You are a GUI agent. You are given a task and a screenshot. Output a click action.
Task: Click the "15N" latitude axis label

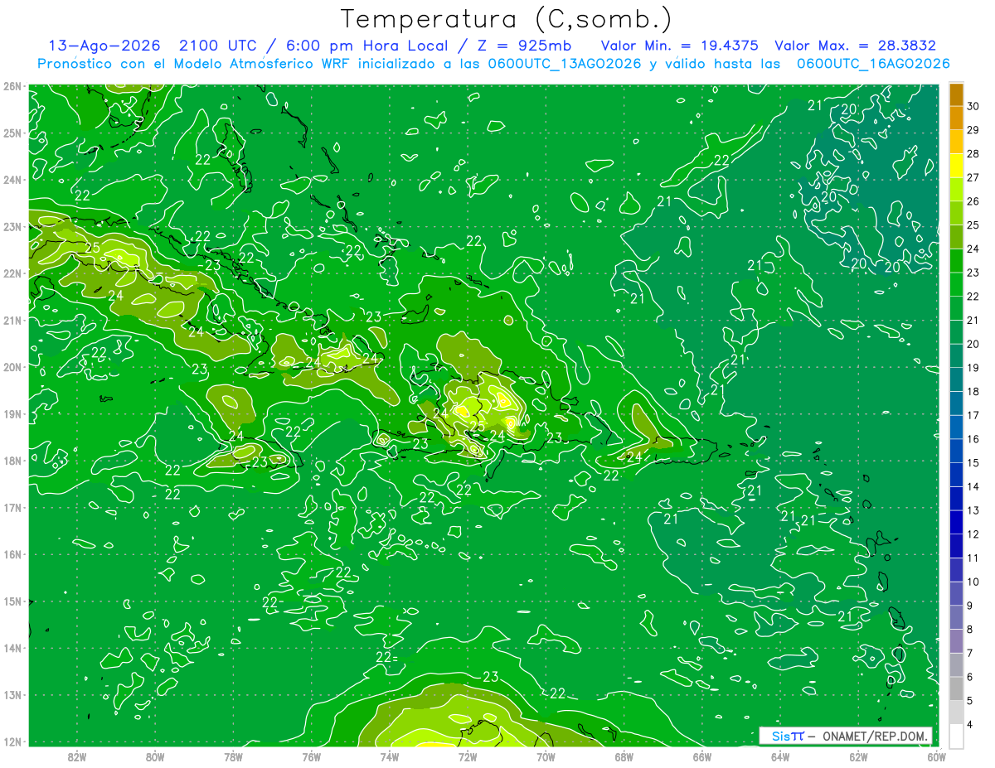(12, 601)
